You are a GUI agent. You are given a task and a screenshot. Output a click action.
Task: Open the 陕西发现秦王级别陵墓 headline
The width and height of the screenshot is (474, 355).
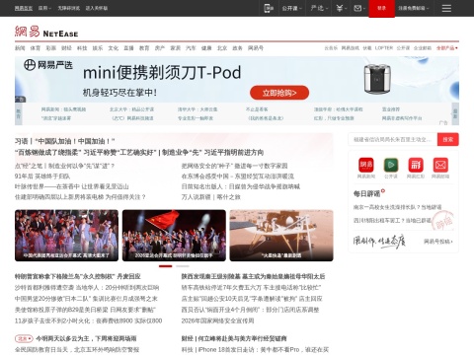pyautogui.click(x=253, y=276)
